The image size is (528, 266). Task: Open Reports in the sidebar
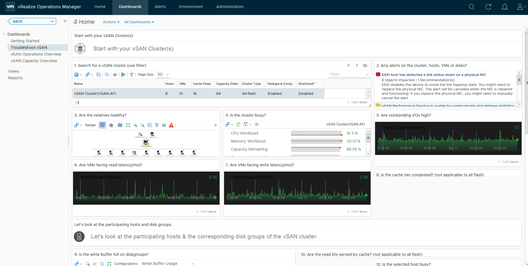point(15,78)
